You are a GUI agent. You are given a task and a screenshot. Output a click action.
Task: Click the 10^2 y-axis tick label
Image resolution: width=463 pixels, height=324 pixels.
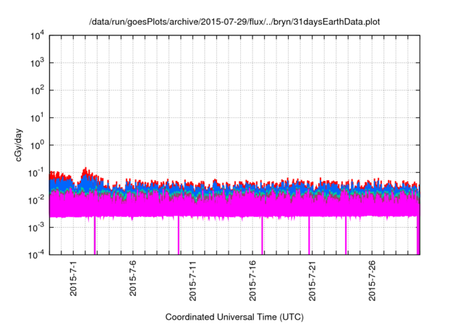[38, 90]
